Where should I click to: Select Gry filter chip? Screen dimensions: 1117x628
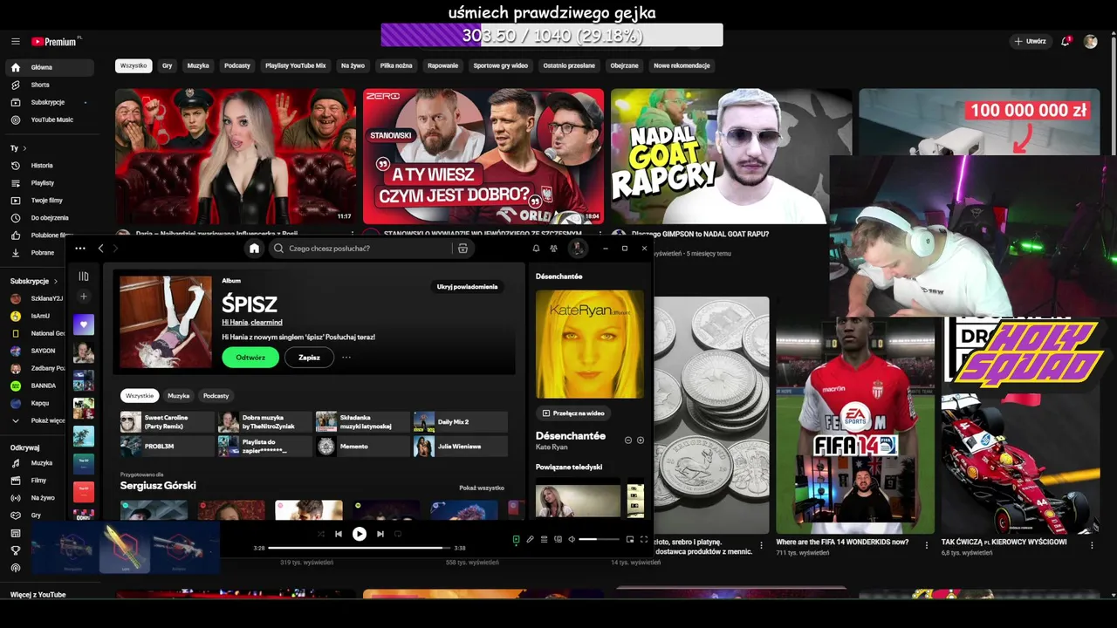(167, 65)
